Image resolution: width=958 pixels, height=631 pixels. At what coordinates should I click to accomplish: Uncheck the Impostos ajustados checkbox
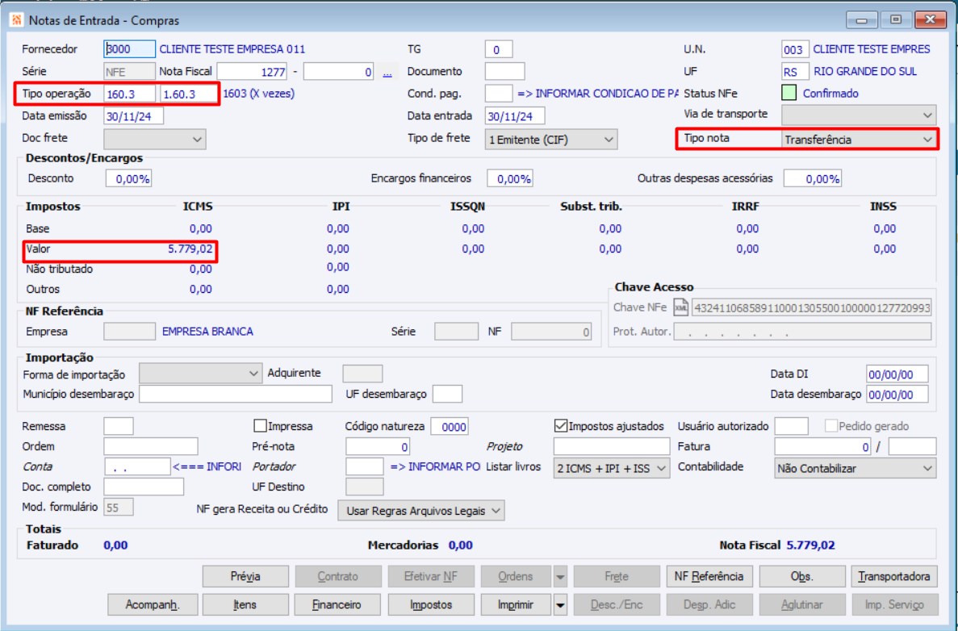[x=561, y=426]
